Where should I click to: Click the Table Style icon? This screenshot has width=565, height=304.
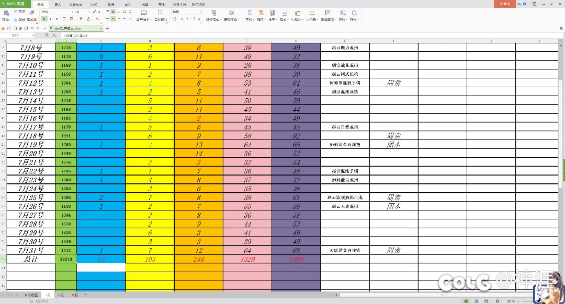(231, 13)
